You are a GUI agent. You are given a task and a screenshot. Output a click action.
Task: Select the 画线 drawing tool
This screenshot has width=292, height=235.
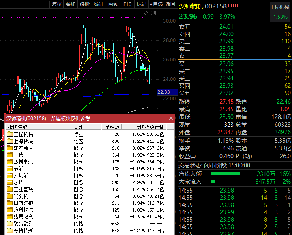point(113,4)
